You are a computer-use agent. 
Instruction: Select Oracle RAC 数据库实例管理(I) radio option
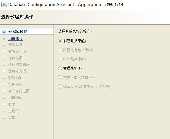[x=60, y=87]
